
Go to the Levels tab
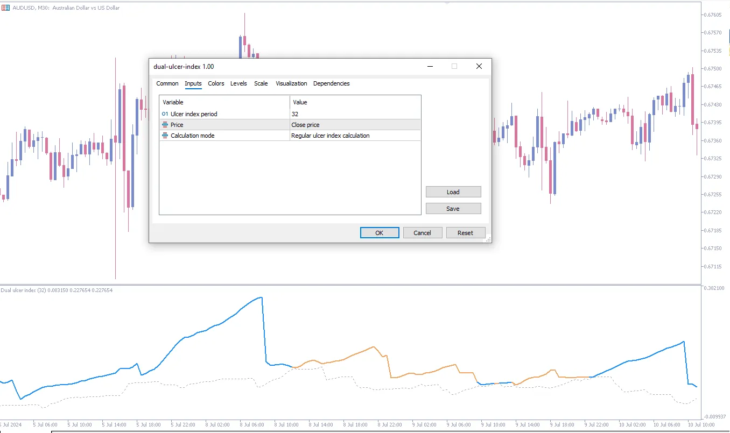pos(238,83)
